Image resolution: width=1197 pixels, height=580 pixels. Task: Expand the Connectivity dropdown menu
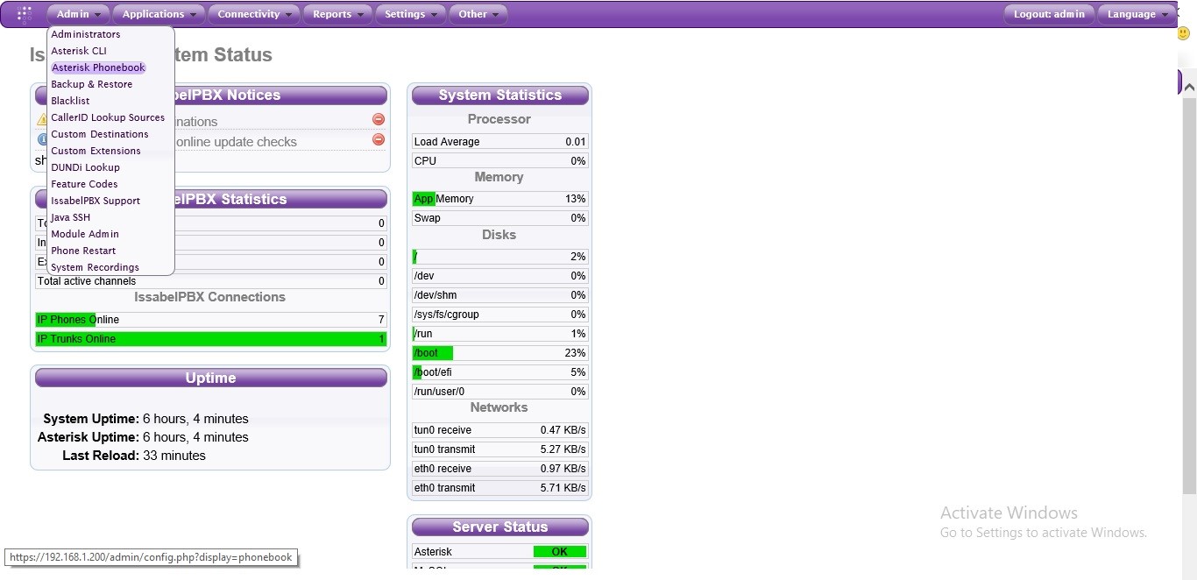255,14
